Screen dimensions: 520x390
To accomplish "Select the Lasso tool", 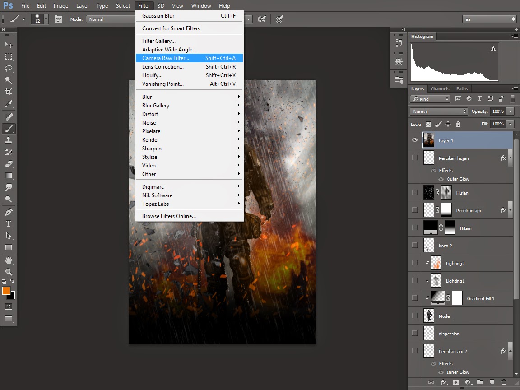I will point(9,68).
